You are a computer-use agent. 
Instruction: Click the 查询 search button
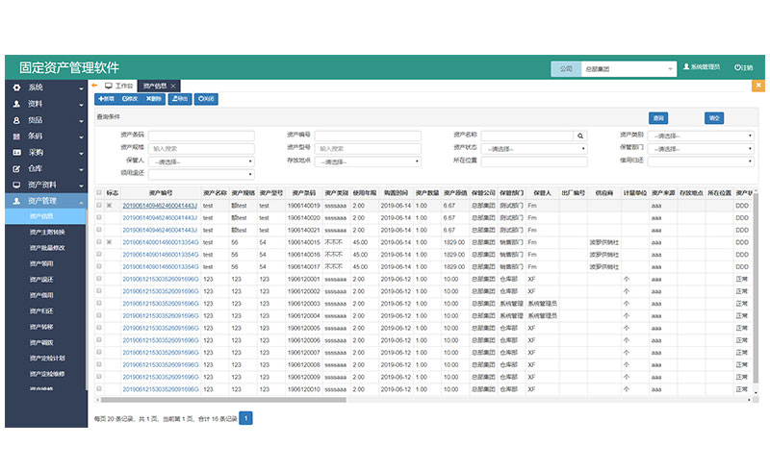point(658,117)
